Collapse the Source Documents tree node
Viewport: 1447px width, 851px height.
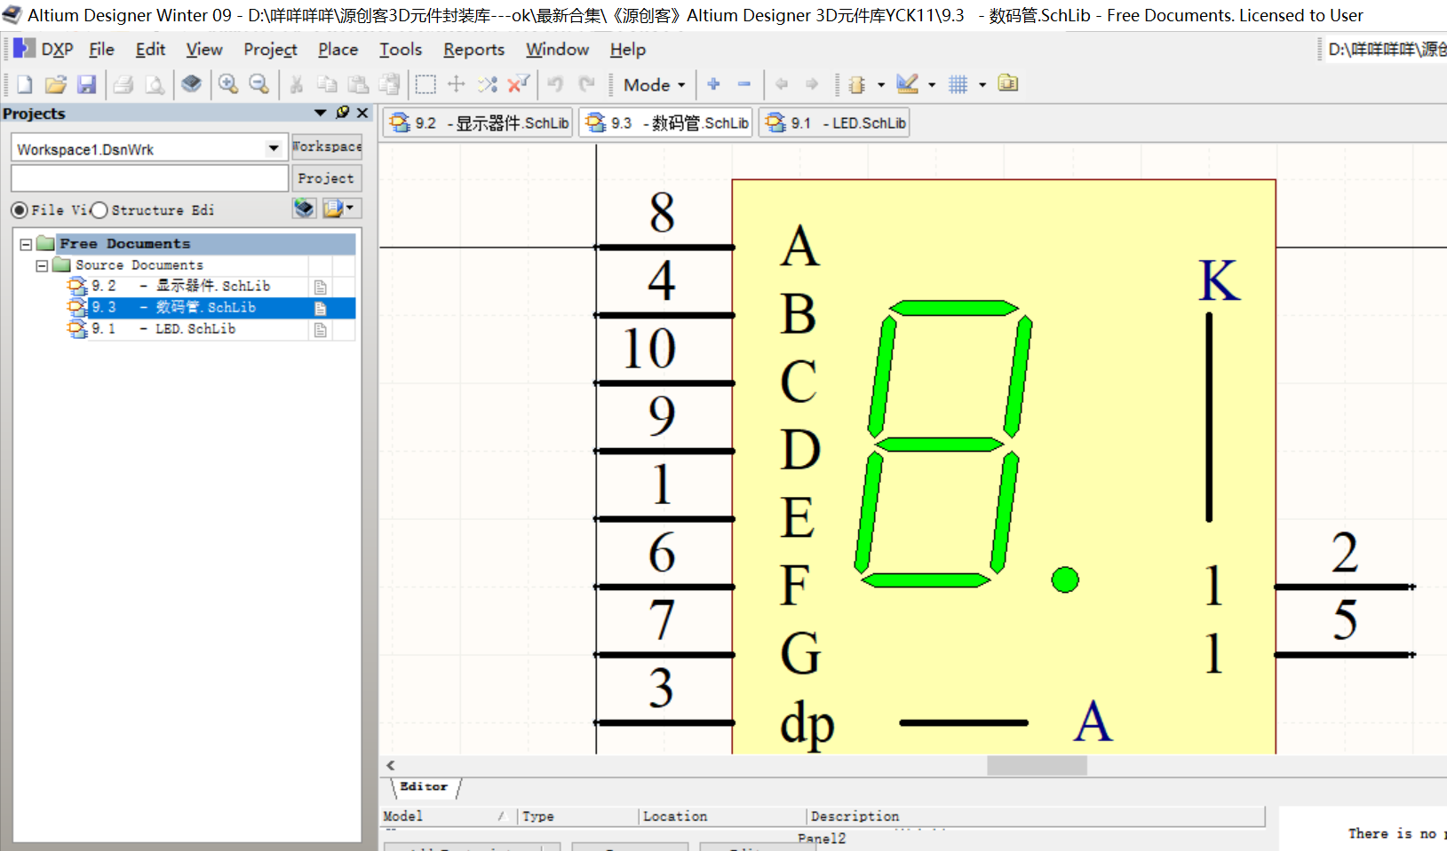[42, 265]
